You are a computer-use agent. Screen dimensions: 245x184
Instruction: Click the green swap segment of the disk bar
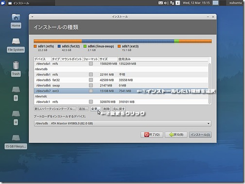click(x=176, y=41)
